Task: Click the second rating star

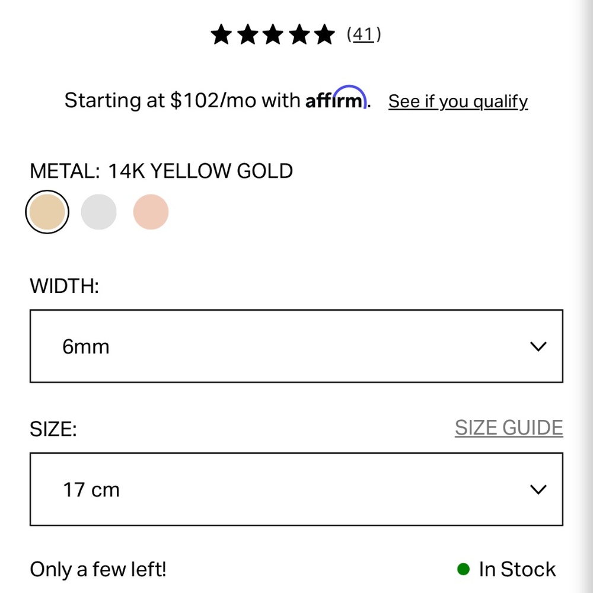Action: point(247,35)
